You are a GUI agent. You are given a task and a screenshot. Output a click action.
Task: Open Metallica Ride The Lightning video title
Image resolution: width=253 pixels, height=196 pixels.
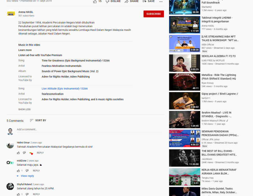point(219,77)
